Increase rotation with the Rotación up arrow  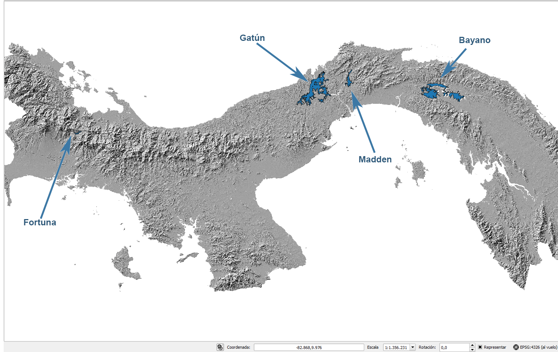[473, 345]
